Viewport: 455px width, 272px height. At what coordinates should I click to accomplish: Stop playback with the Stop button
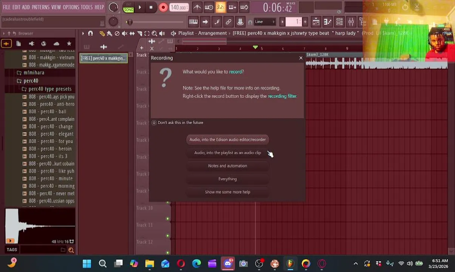(151, 7)
